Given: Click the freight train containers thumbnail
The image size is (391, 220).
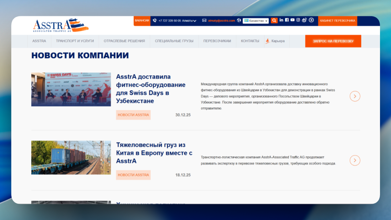Looking at the screenshot, I should coord(71,158).
